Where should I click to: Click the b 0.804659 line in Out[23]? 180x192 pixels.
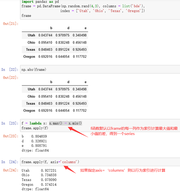click(34, 136)
